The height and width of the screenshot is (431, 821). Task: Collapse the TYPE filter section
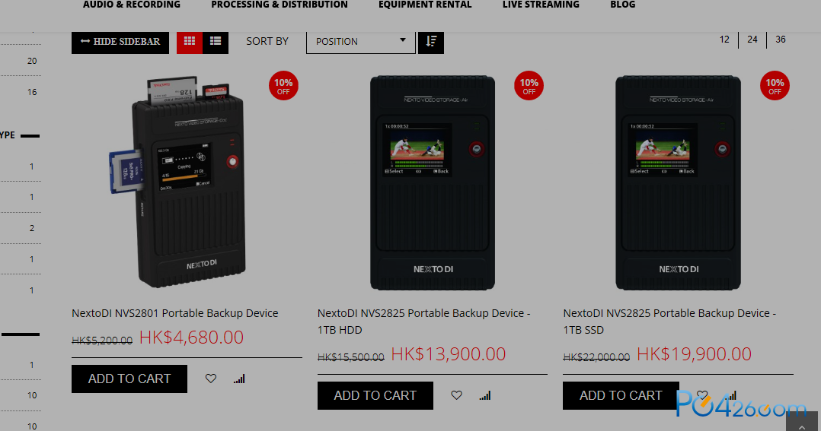tap(30, 136)
